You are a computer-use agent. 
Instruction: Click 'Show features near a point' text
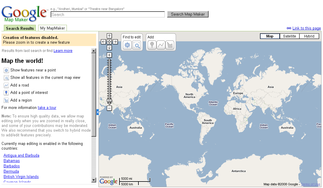(33, 70)
